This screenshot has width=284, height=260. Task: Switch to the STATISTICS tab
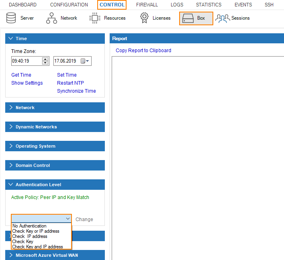pos(208,5)
